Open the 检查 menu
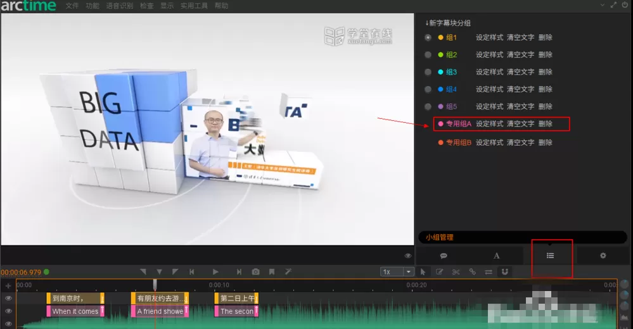633x329 pixels. click(146, 6)
